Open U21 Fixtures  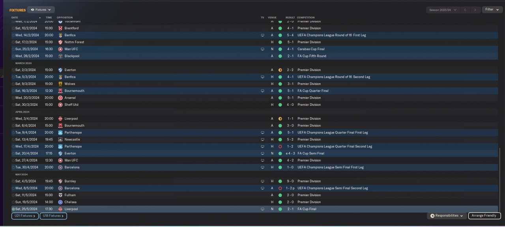click(25, 216)
